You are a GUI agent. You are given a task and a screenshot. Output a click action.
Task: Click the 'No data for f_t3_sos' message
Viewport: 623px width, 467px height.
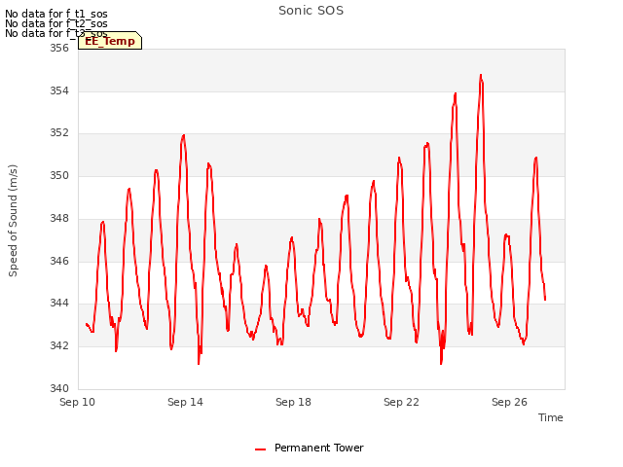56,33
